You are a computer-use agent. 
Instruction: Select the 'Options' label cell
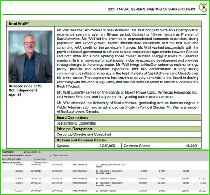(63, 146)
